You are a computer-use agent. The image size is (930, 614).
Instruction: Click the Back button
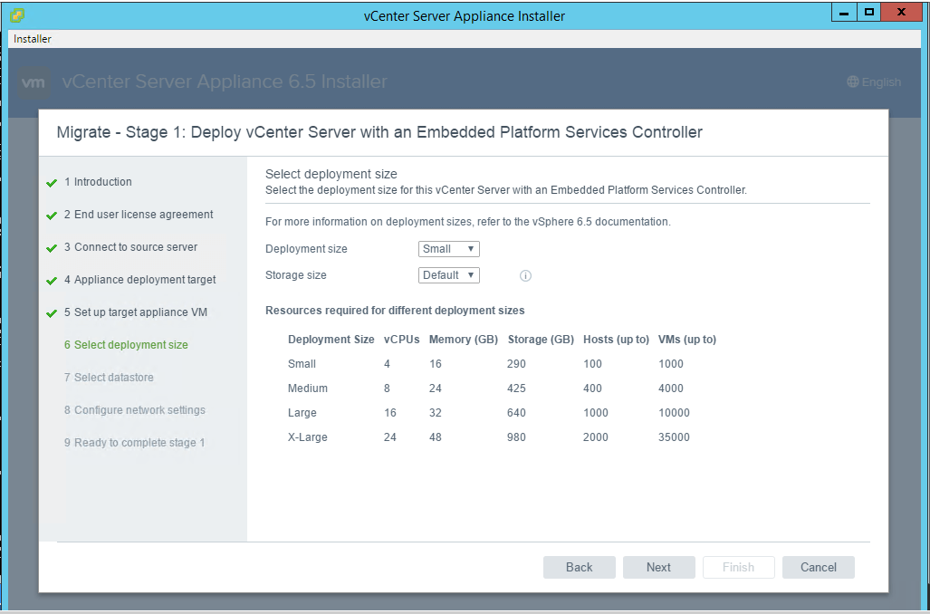click(x=580, y=567)
